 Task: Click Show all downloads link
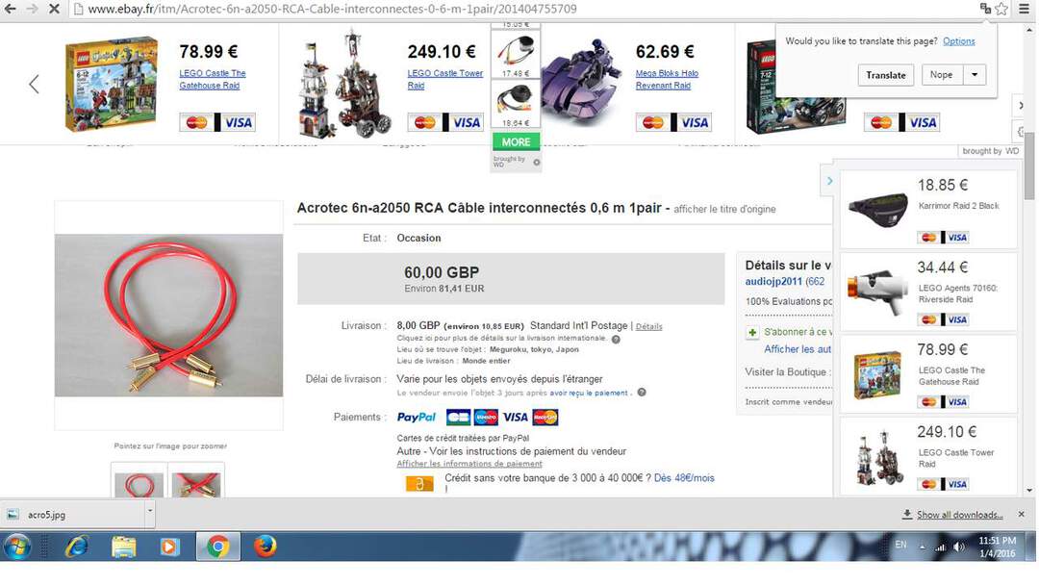point(959,515)
